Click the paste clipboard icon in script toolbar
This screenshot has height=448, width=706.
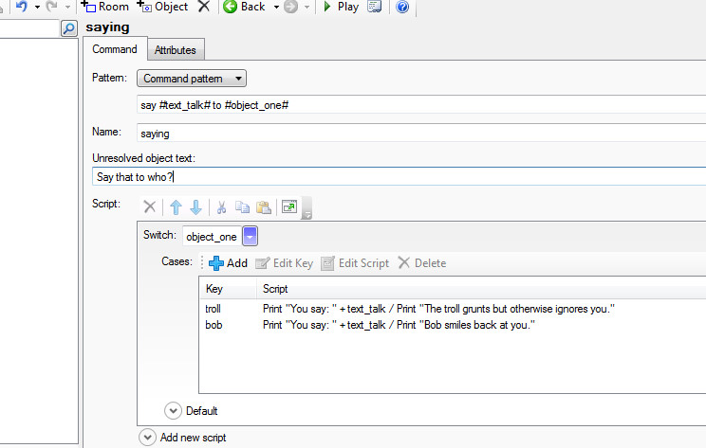pos(263,207)
